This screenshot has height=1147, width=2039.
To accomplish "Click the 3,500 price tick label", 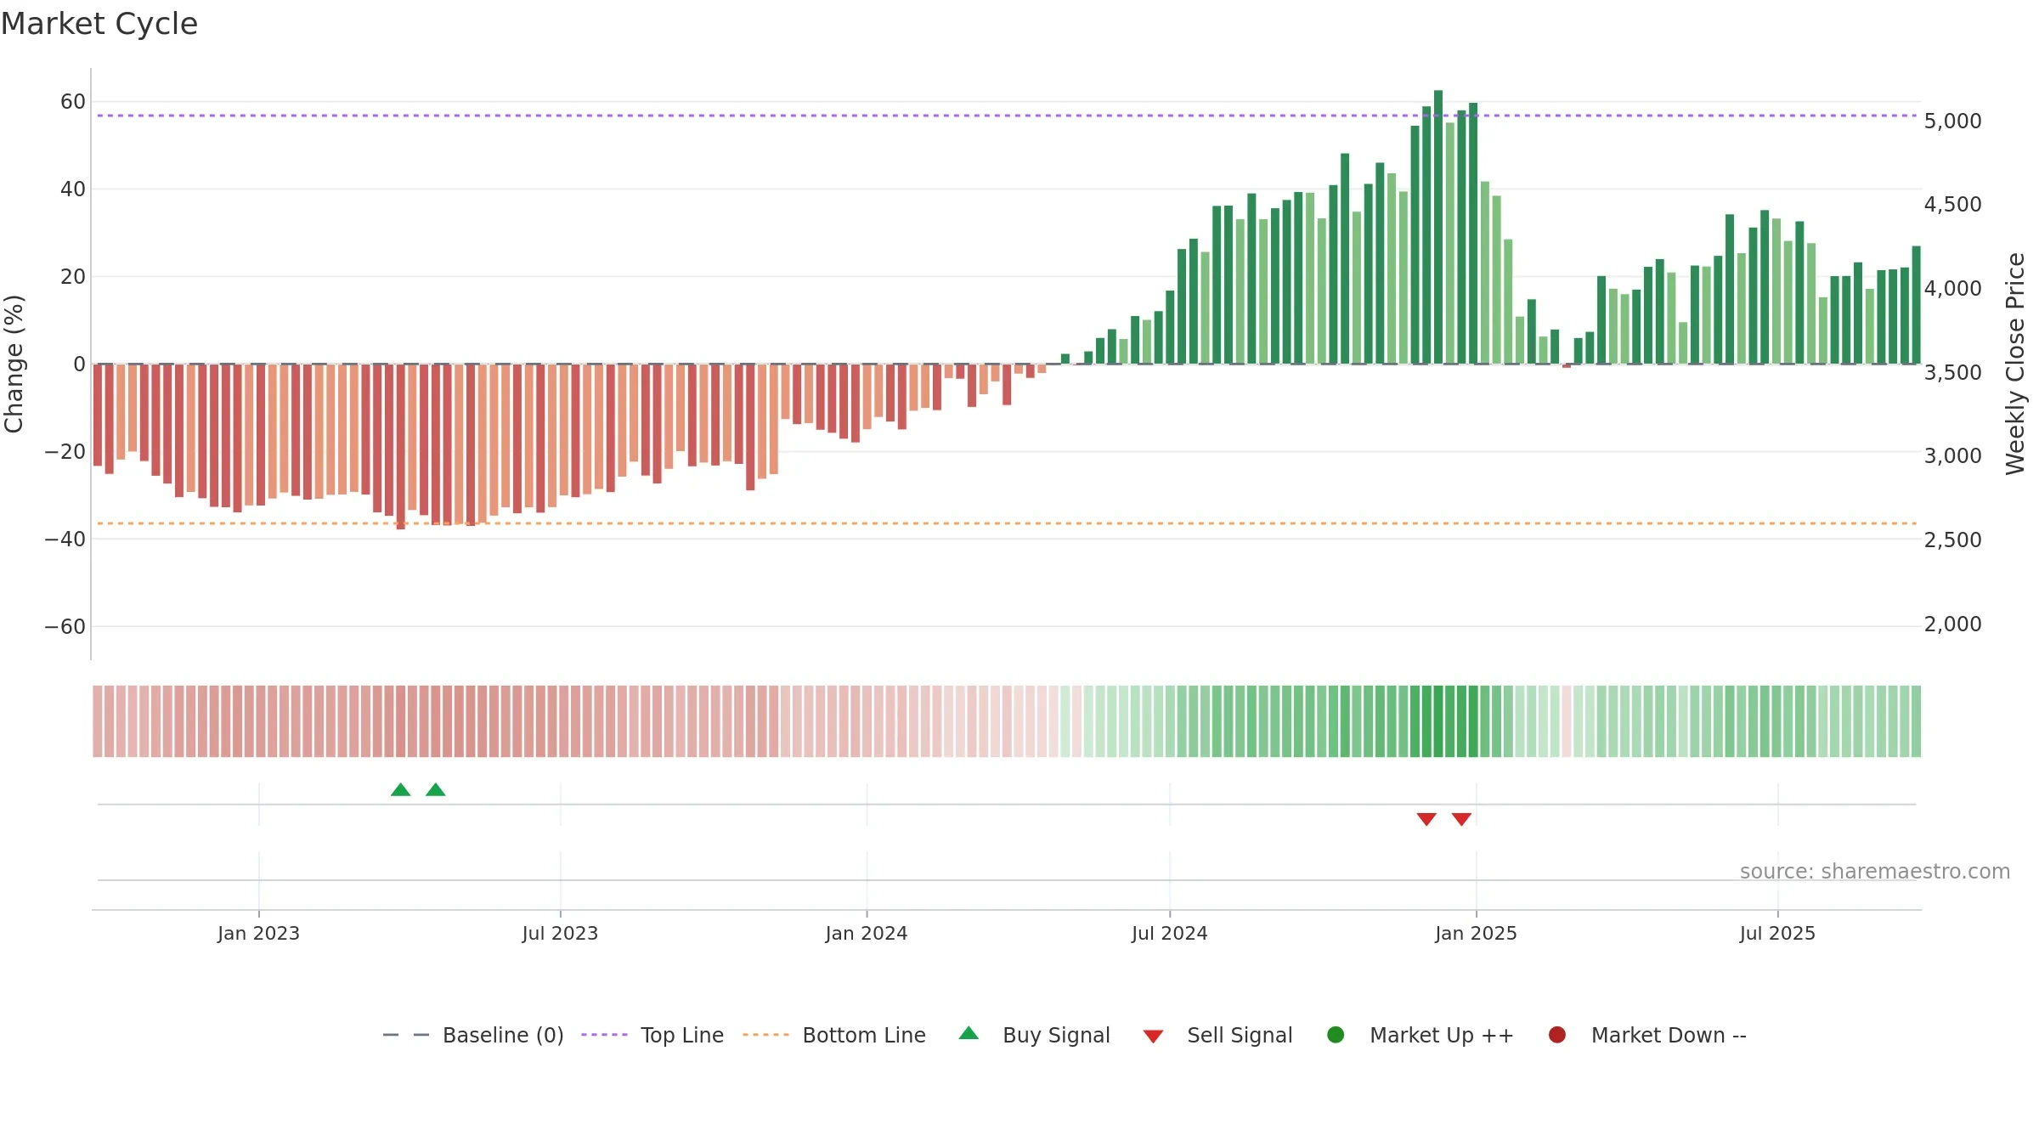I will click(x=1952, y=373).
